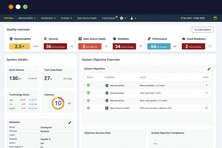
Task: Click the Test Code Ratio 27% value
Action: [48, 78]
